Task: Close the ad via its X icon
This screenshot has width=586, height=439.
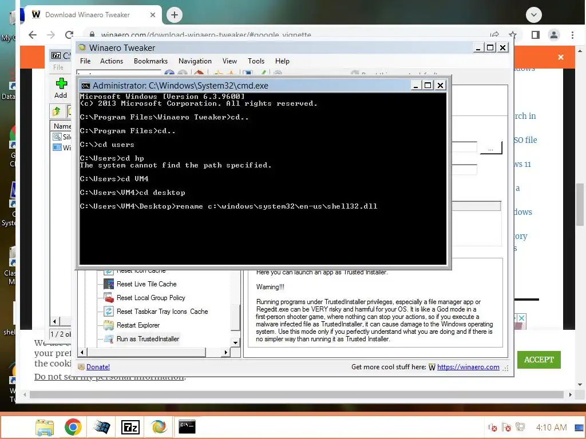Action: (x=521, y=318)
